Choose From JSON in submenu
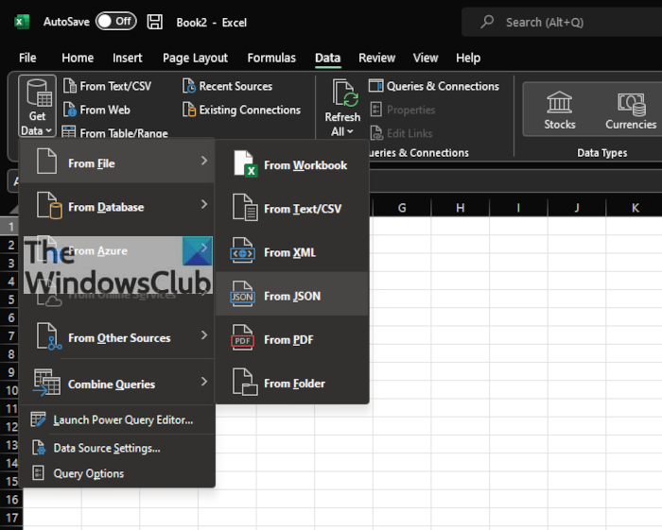 pyautogui.click(x=292, y=296)
